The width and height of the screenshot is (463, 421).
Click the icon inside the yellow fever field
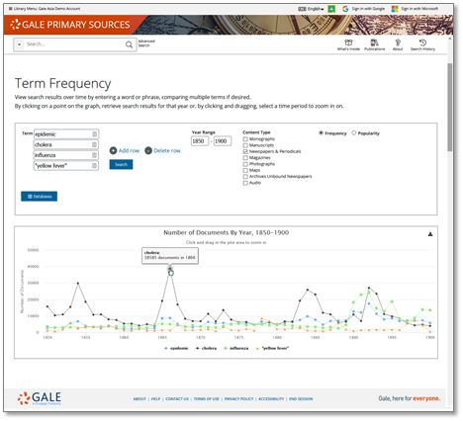(94, 166)
